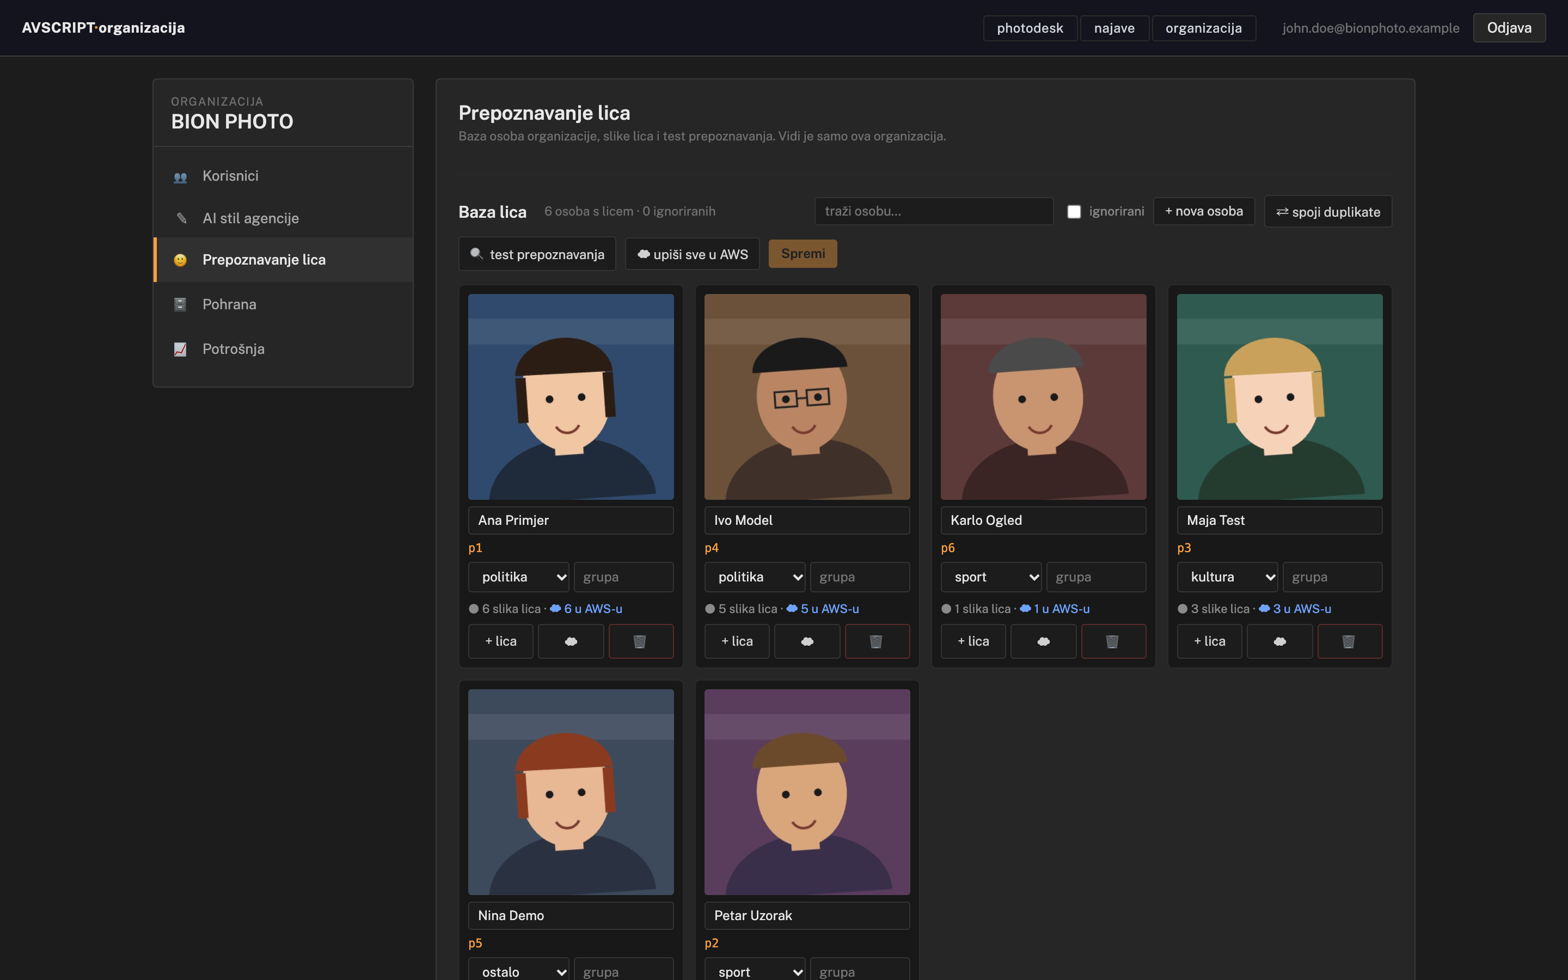
Task: Click AVSCRIPT organizacija logo
Action: 103,28
